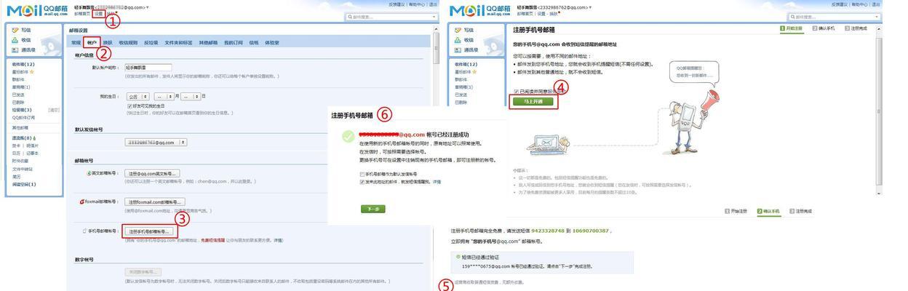Click 详情 link in 注册手机号邮箱 dialog
The width and height of the screenshot is (908, 291).
point(437,182)
